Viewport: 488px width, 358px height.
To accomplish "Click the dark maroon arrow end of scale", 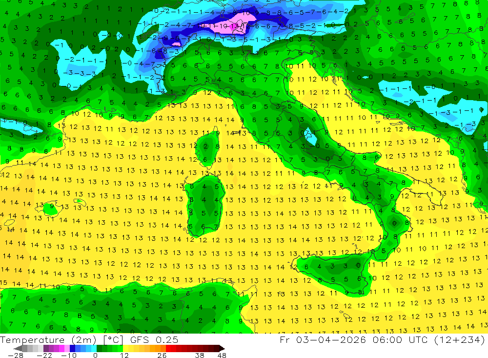I will (x=222, y=349).
